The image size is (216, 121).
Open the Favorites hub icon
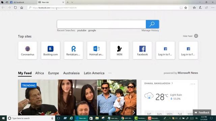(x=194, y=8)
